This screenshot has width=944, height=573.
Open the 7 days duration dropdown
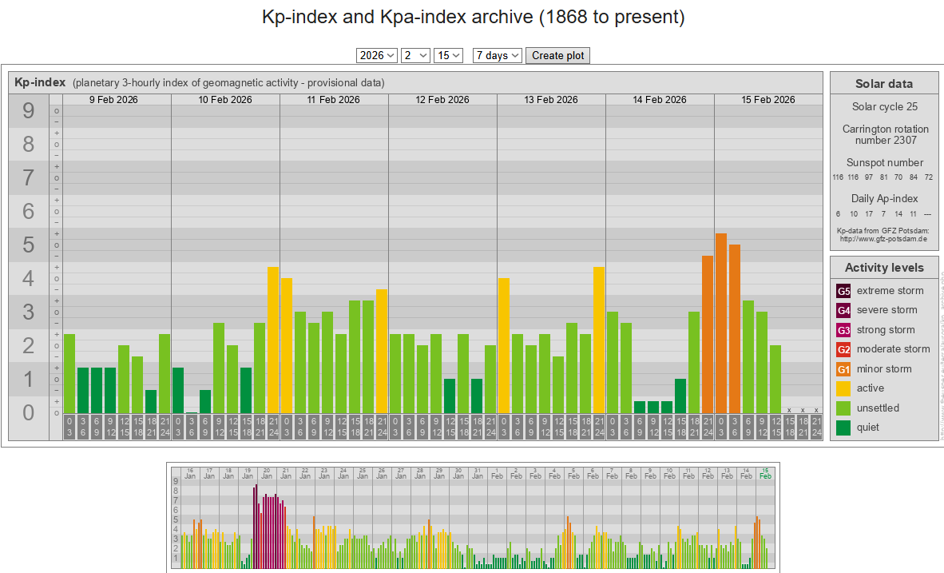(x=497, y=55)
